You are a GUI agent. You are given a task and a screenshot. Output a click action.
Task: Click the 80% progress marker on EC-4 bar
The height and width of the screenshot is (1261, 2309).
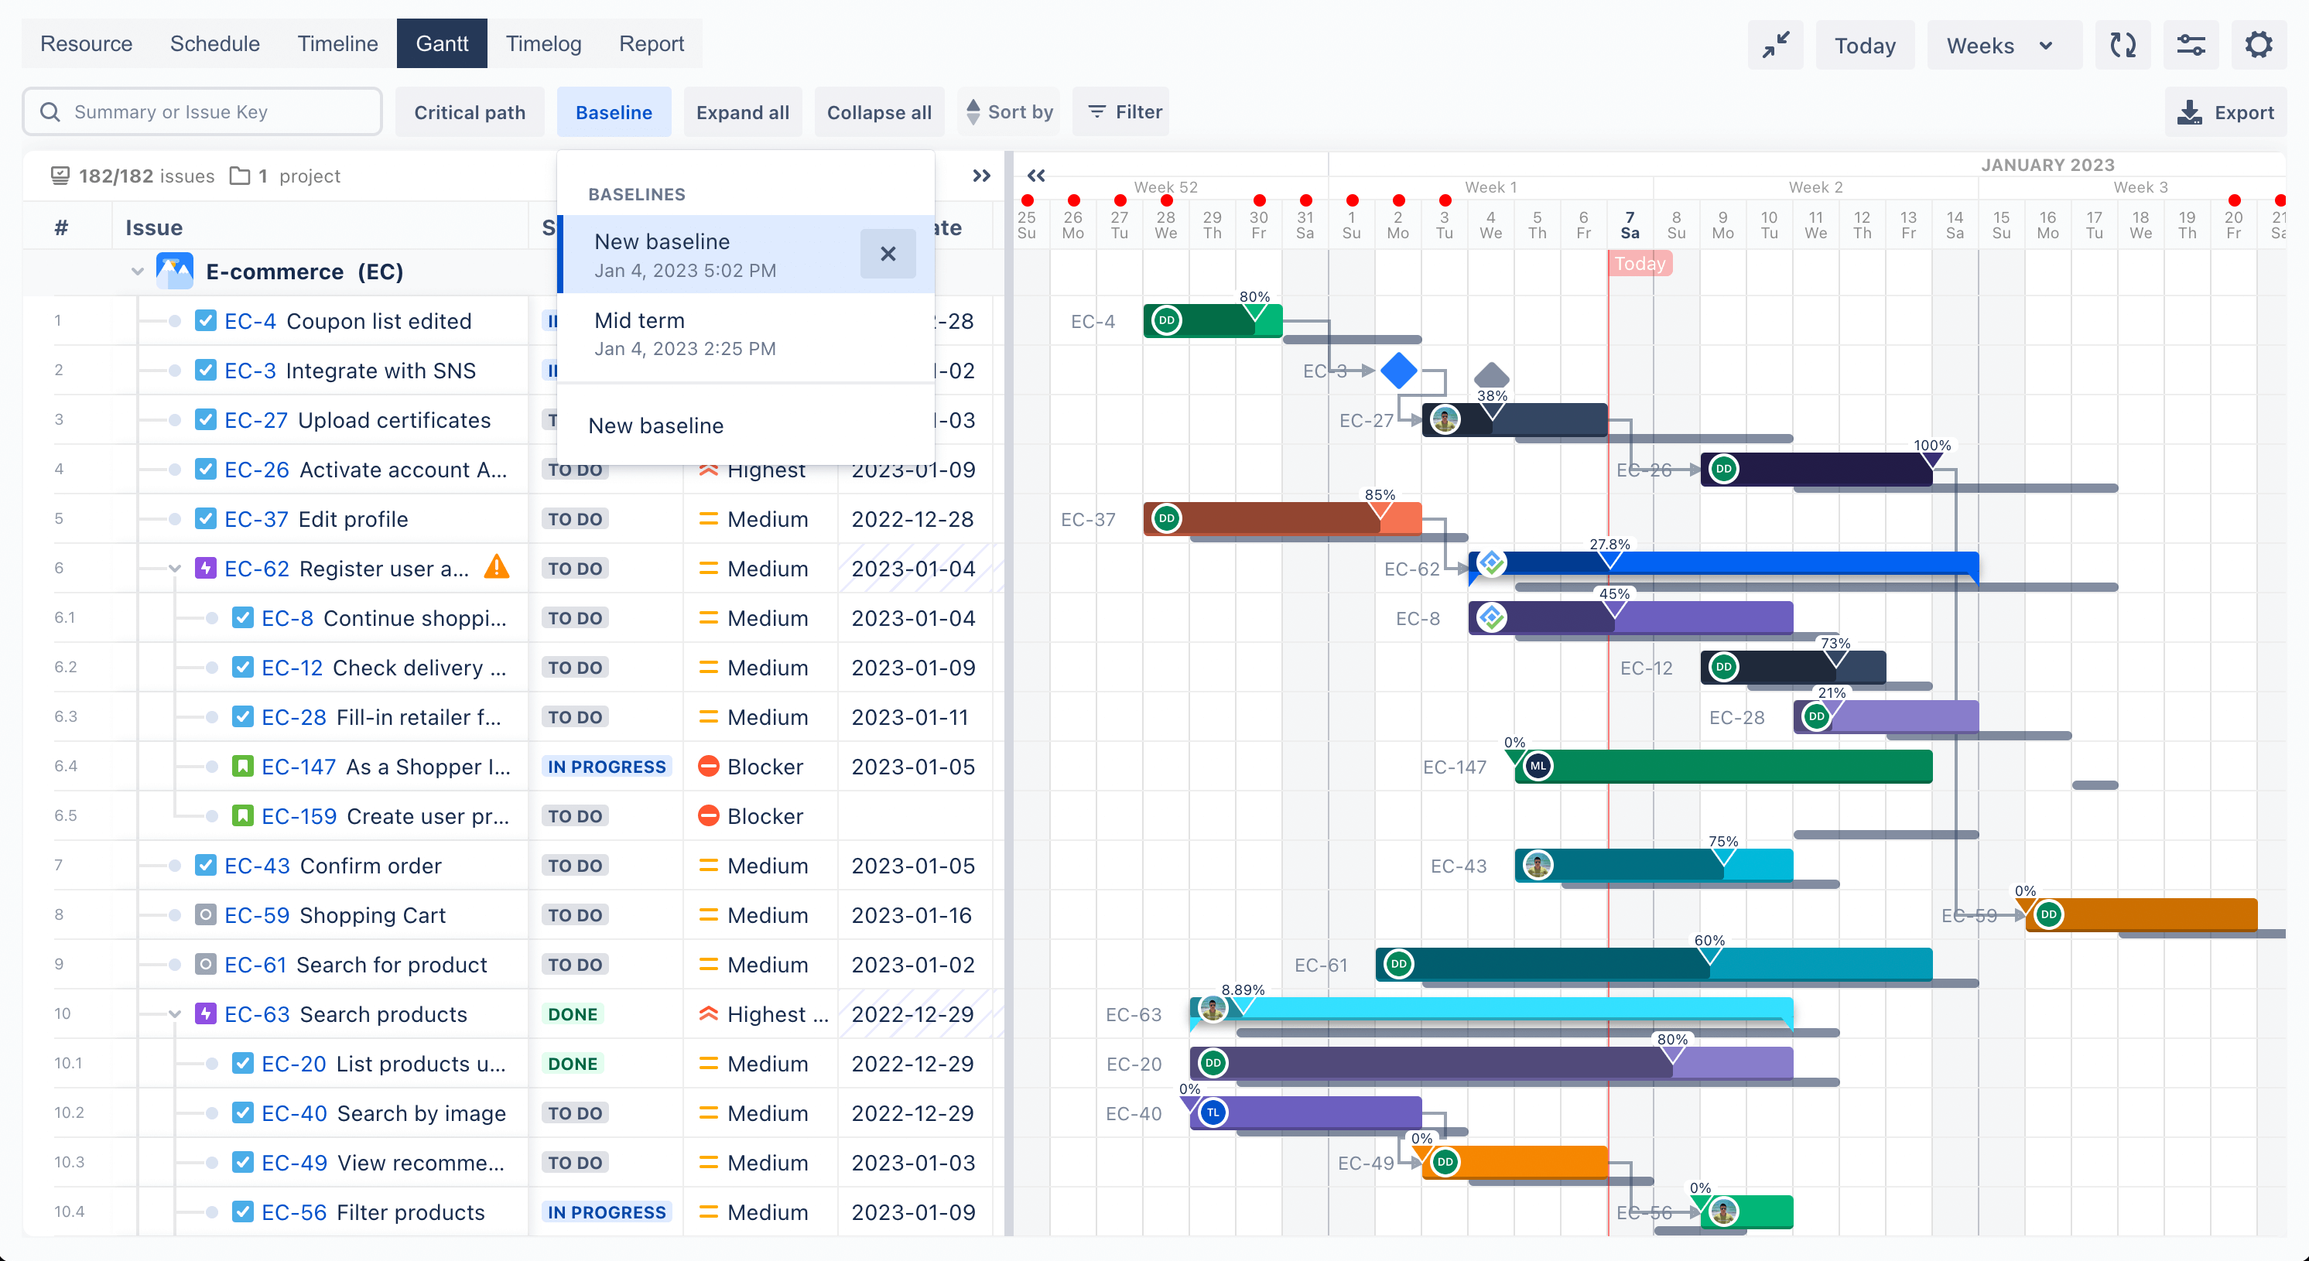click(x=1254, y=312)
